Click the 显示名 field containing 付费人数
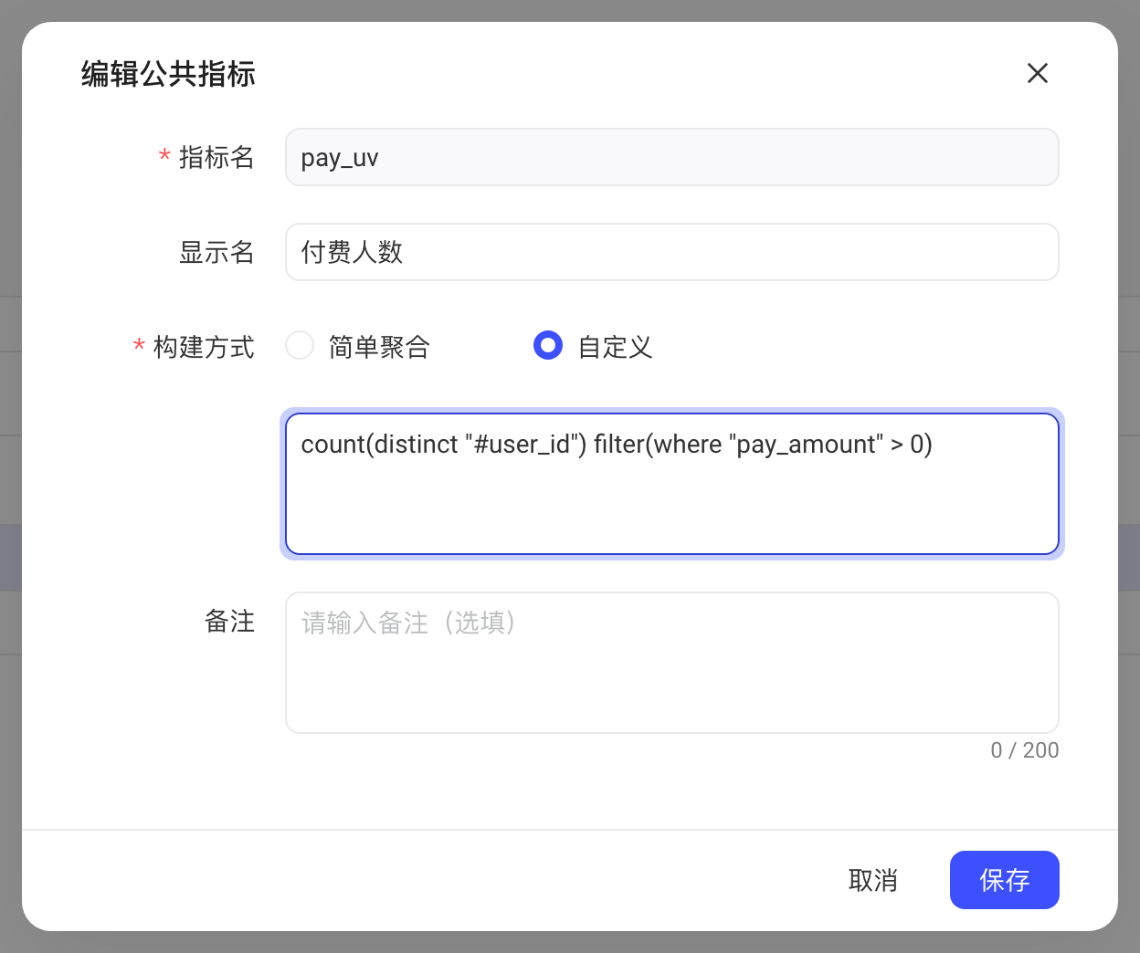Viewport: 1140px width, 953px height. [671, 252]
